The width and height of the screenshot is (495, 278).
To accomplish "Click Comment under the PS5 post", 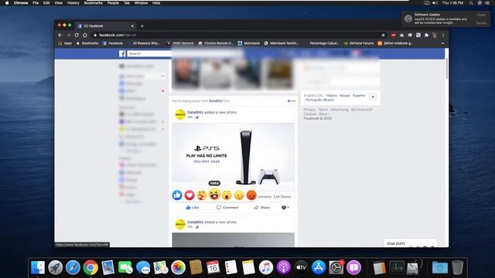I will (227, 208).
